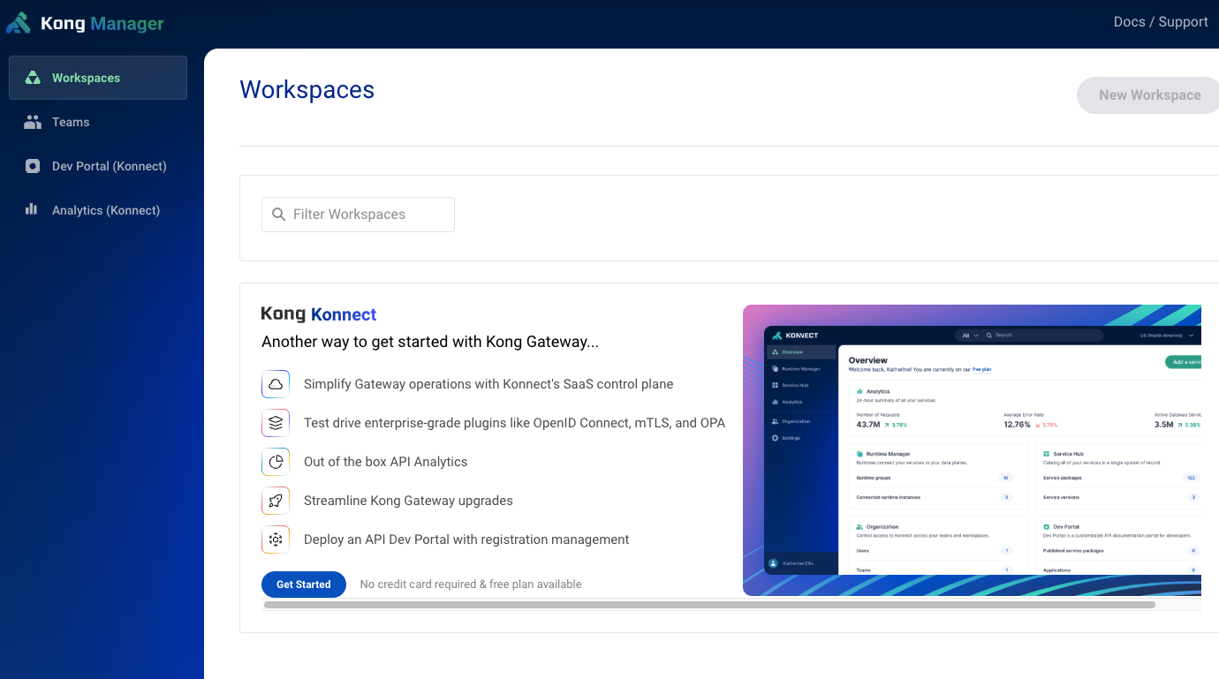Viewport: 1219px width, 679px height.
Task: Click the Dev Portal (Konnect) sidebar icon
Action: 33,166
